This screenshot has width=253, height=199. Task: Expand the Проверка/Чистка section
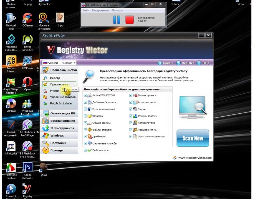tap(59, 70)
